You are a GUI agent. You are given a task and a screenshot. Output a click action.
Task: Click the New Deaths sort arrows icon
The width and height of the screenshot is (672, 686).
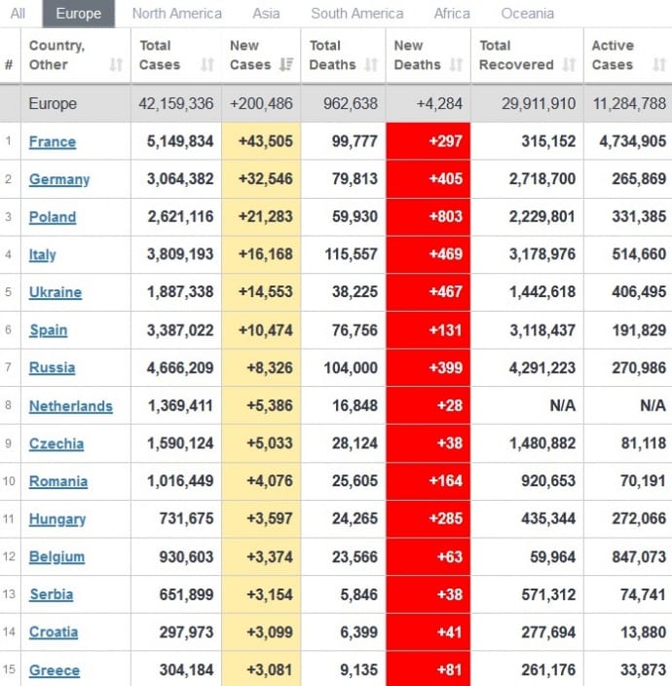pyautogui.click(x=456, y=65)
